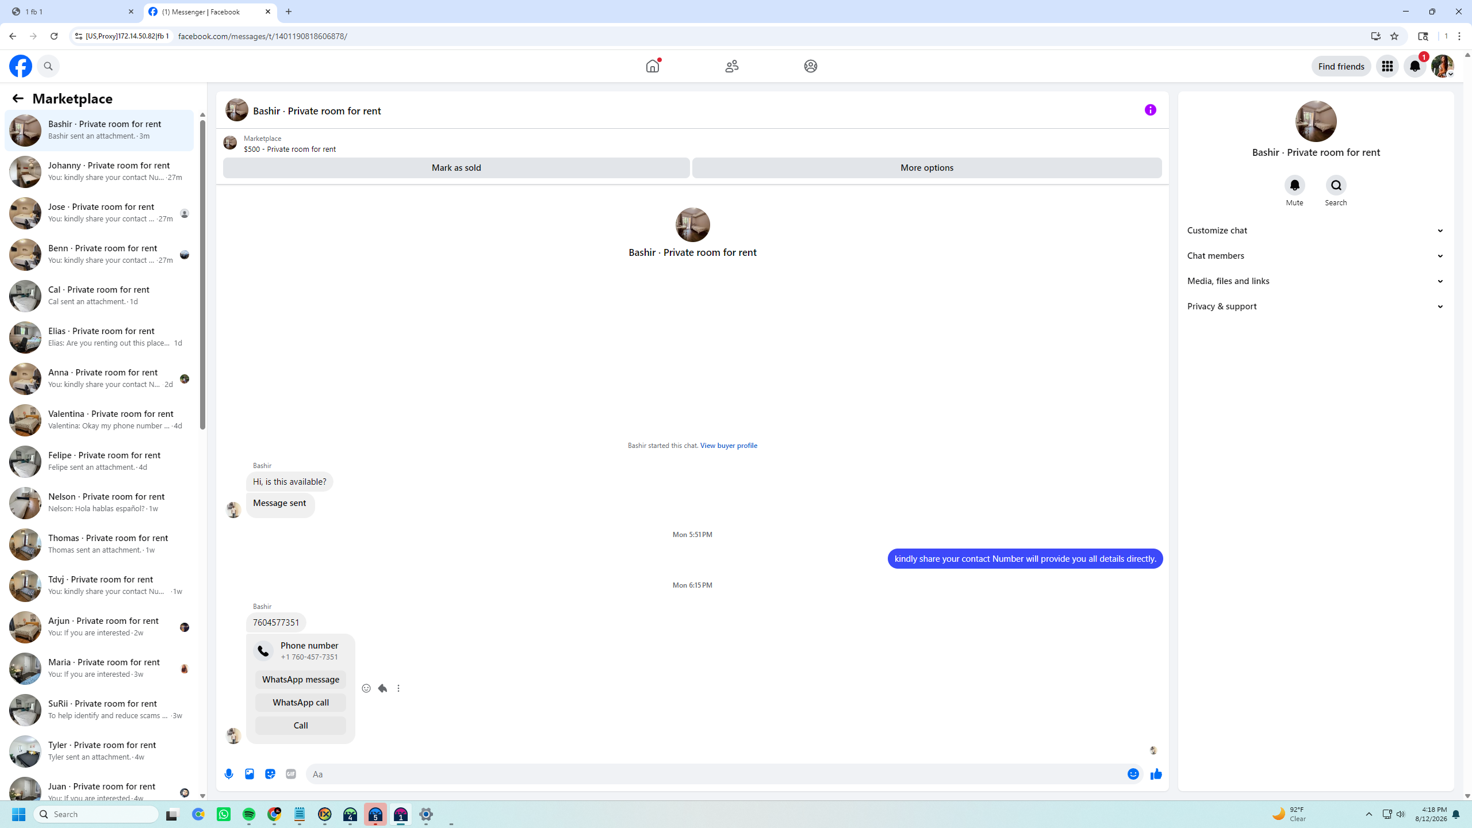Viewport: 1472px width, 828px height.
Task: Open Thomas Private room for rent chat
Action: pos(99,545)
